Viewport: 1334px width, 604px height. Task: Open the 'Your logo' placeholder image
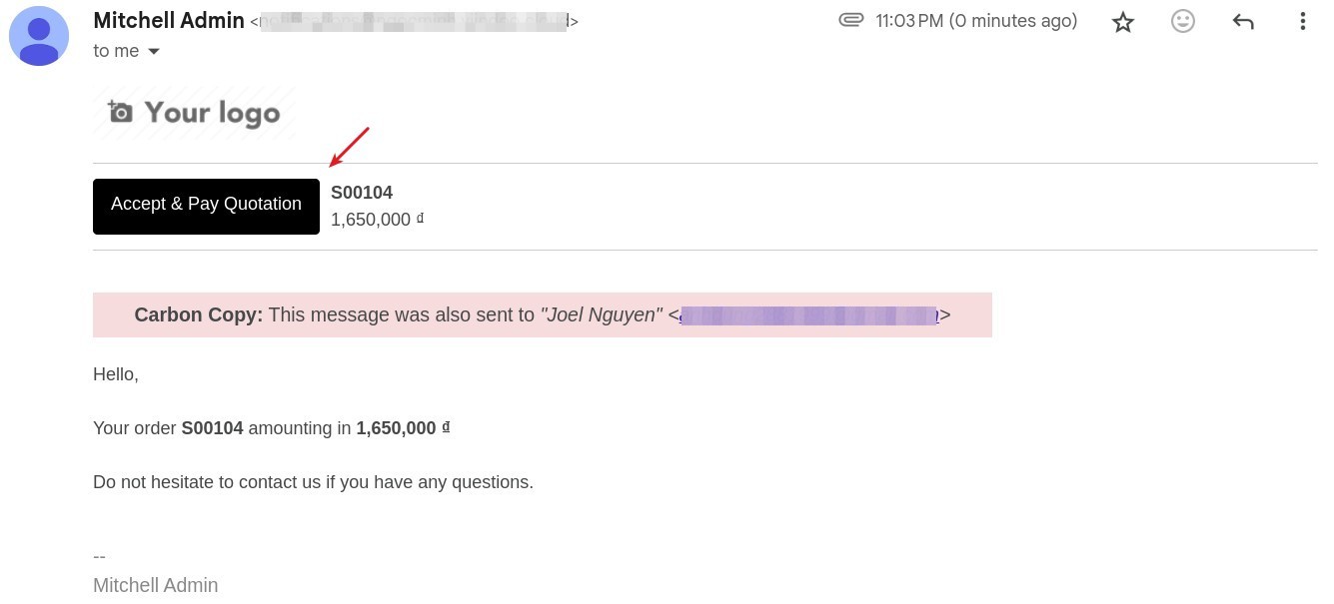(x=194, y=112)
